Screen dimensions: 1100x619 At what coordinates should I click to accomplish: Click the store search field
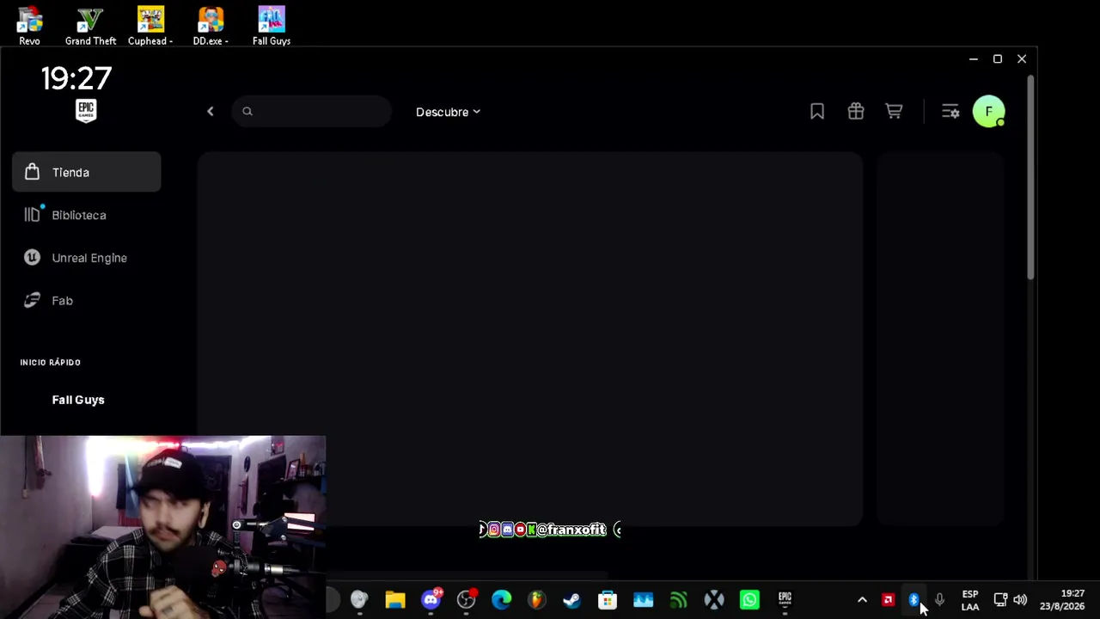click(x=311, y=111)
